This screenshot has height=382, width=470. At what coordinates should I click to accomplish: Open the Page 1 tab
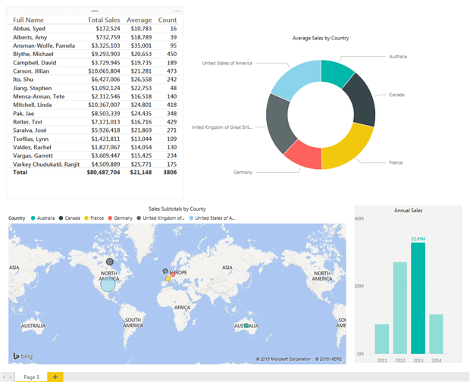point(32,377)
